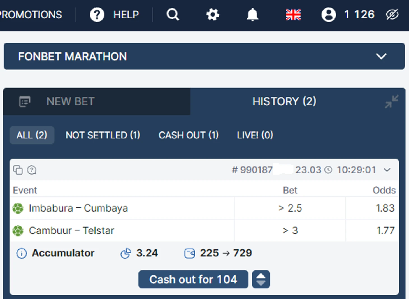
Task: Click the Help question mark icon
Action: tap(97, 15)
